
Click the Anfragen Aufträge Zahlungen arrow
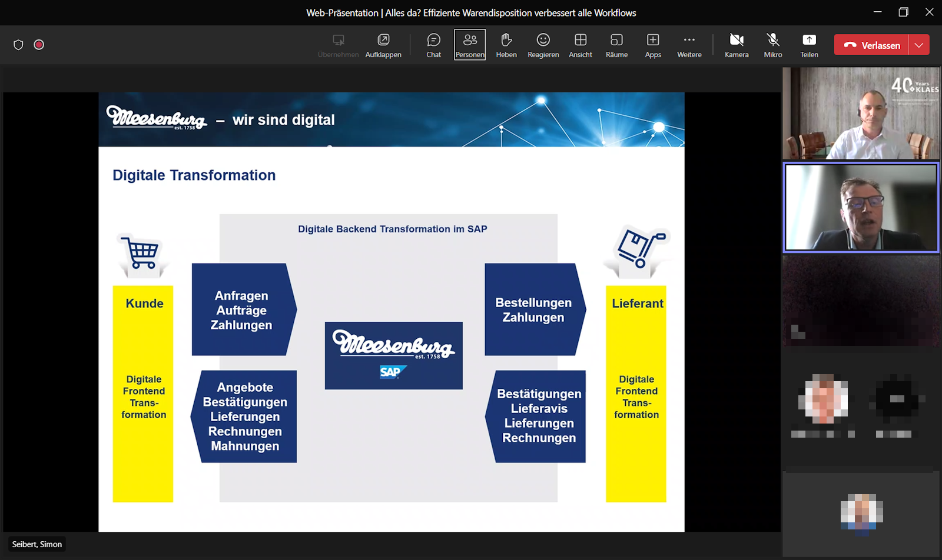click(x=244, y=309)
